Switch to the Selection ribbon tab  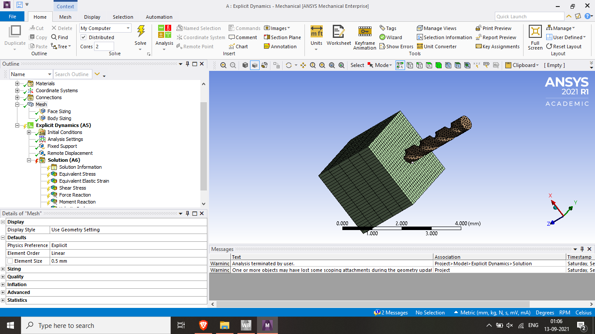123,17
